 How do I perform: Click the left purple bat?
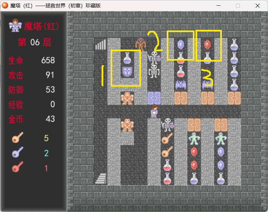tap(181, 85)
